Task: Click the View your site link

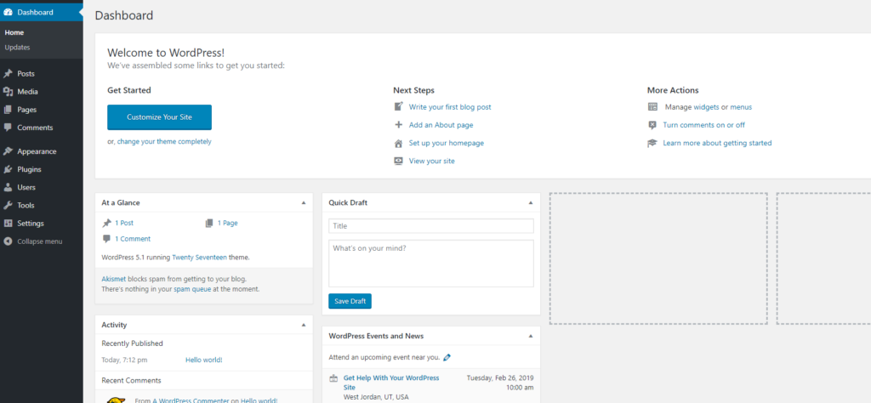Action: coord(432,161)
